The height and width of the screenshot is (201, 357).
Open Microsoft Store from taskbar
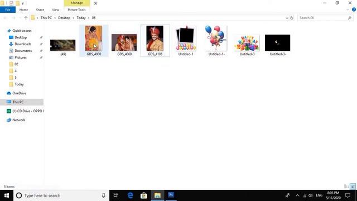point(144,195)
